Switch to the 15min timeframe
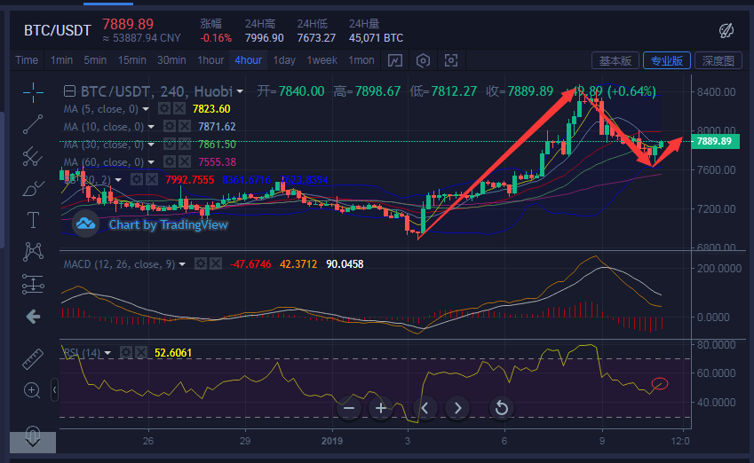The image size is (754, 463). [x=131, y=60]
